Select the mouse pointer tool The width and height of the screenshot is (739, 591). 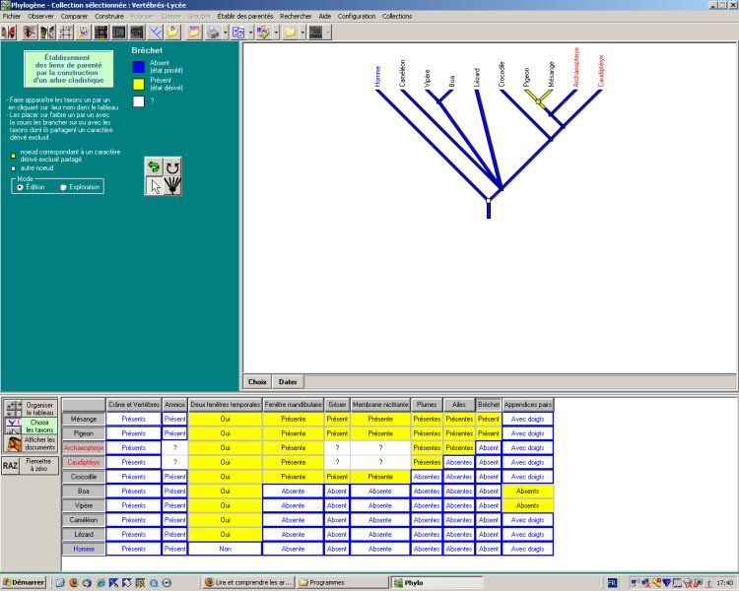pos(154,186)
